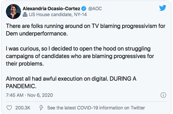
Task: Click the 200.3K likes count
Action: point(23,108)
